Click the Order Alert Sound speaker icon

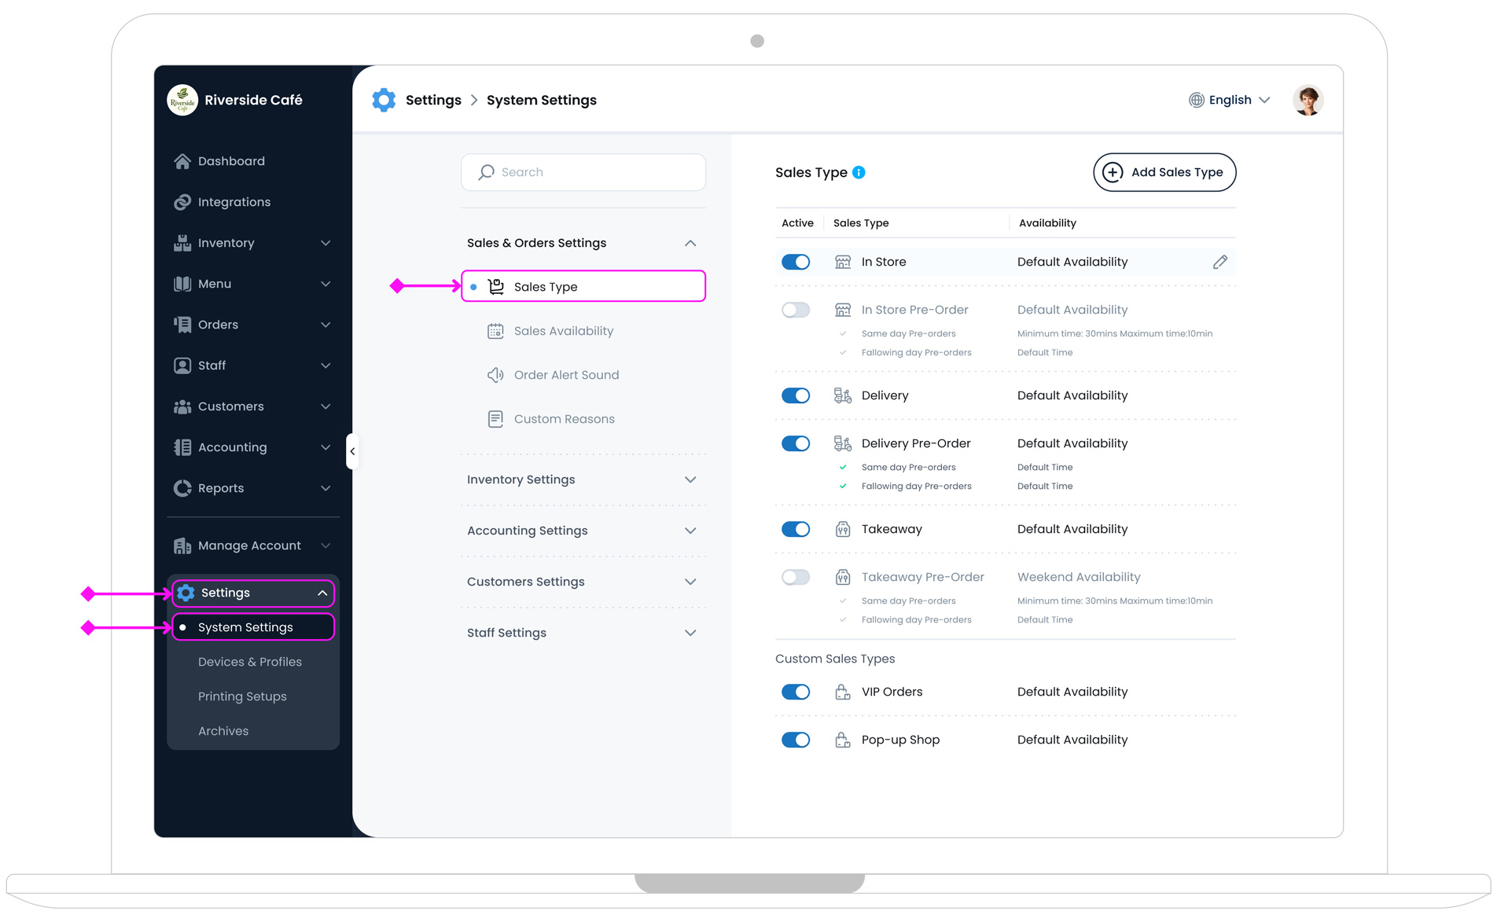(x=495, y=375)
